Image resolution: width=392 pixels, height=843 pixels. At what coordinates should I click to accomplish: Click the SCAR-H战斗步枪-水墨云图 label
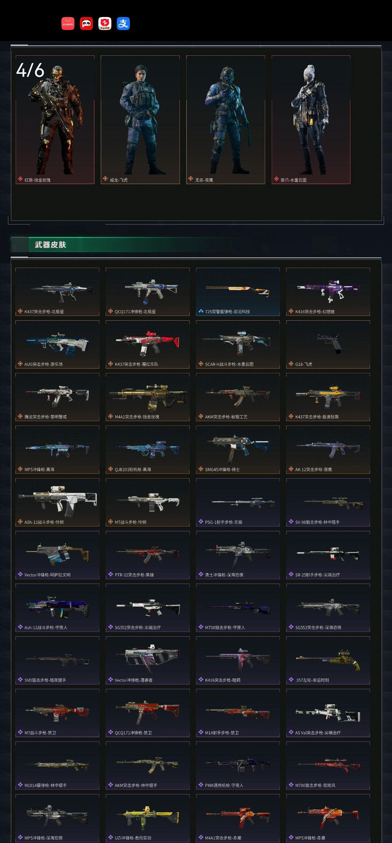click(x=229, y=364)
